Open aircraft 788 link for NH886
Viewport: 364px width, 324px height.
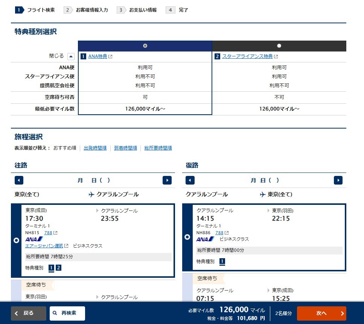pos(219,233)
